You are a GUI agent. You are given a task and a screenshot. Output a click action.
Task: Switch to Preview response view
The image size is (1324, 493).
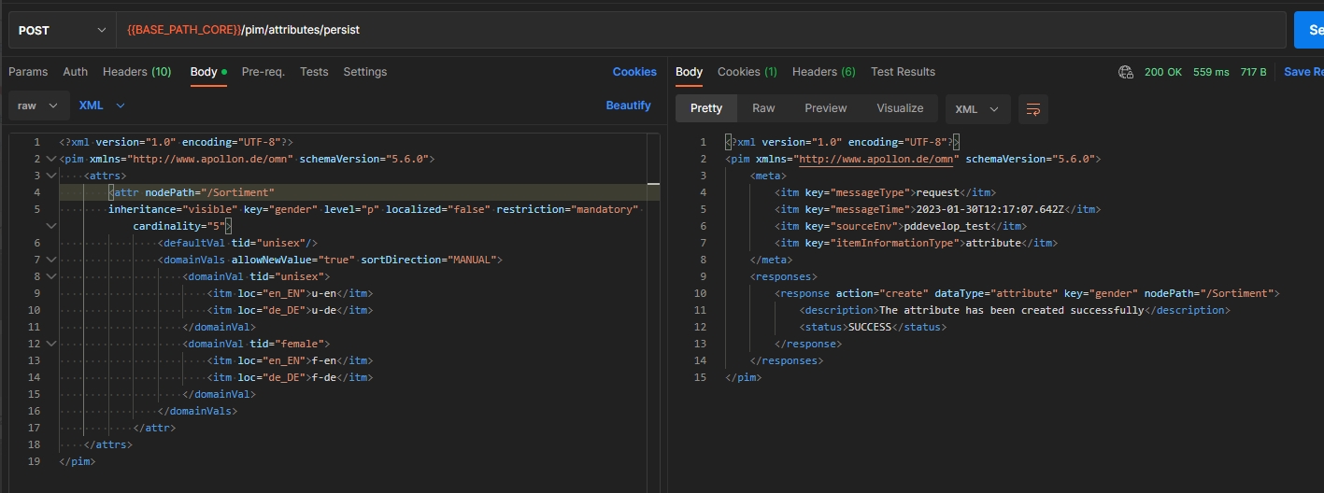click(x=825, y=108)
